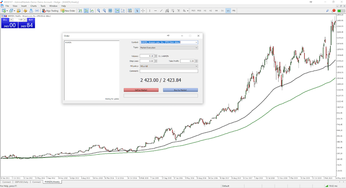Expand the Type Market Execution dropdown
The height and width of the screenshot is (188, 346).
point(196,48)
